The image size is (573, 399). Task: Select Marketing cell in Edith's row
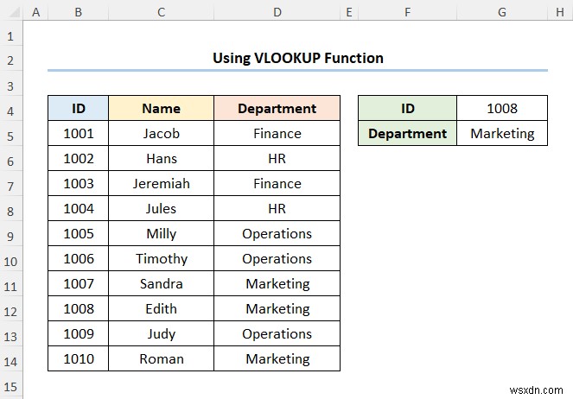point(277,308)
